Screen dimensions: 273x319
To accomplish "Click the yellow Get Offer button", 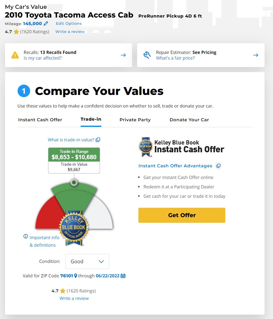I will tap(182, 215).
